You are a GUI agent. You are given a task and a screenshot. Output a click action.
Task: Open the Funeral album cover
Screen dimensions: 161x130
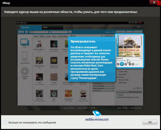54,77
